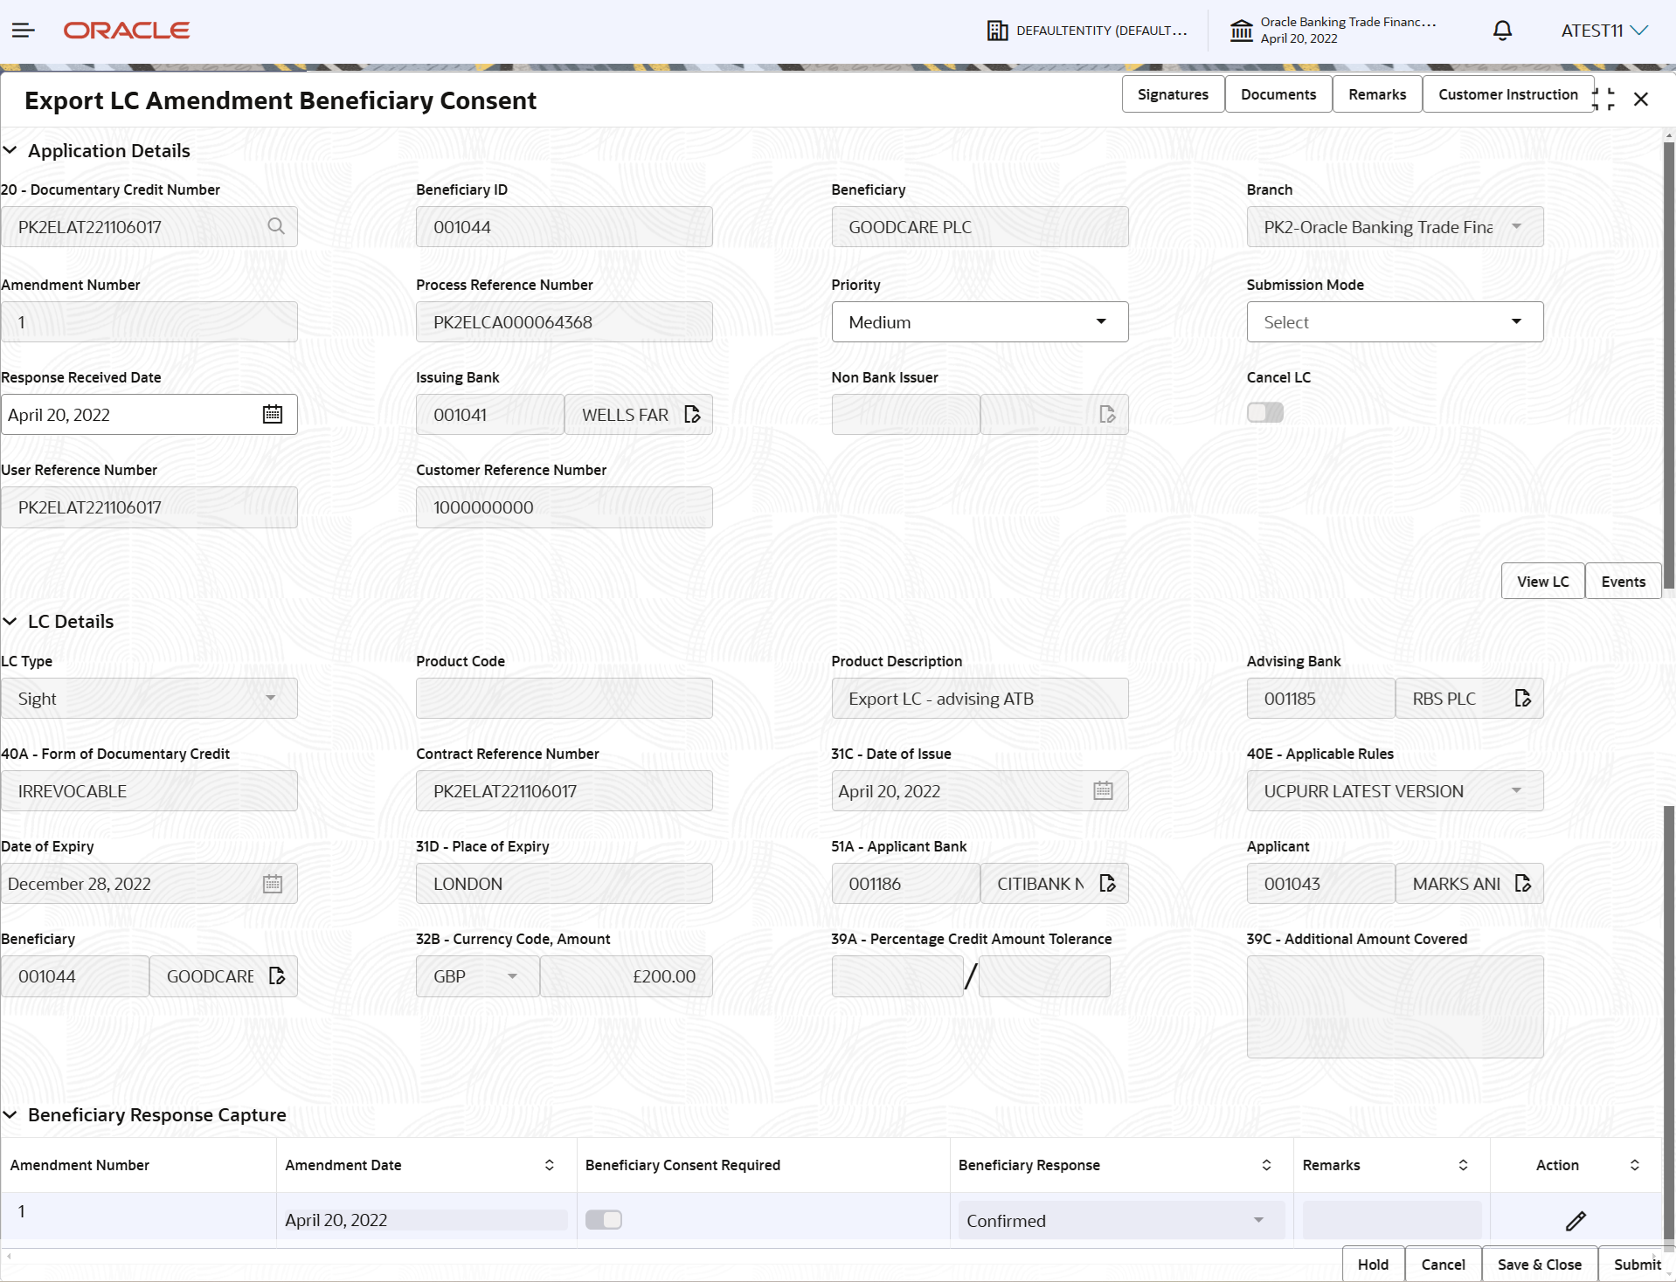1676x1282 pixels.
Task: Click the DEFAULTENTITY building icon
Action: pyautogui.click(x=996, y=30)
